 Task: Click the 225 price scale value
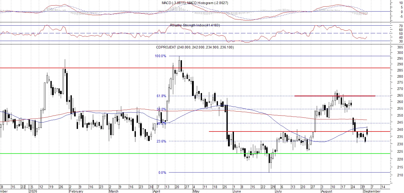[x=400, y=151]
